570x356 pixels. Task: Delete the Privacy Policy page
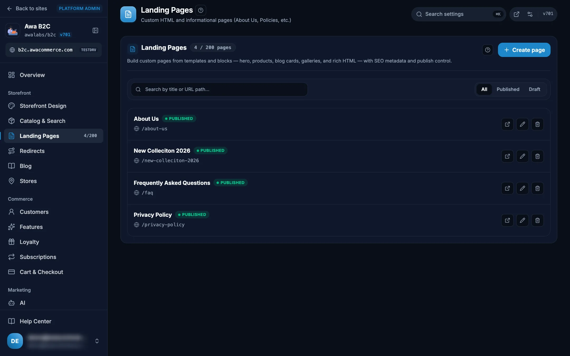[x=537, y=220]
